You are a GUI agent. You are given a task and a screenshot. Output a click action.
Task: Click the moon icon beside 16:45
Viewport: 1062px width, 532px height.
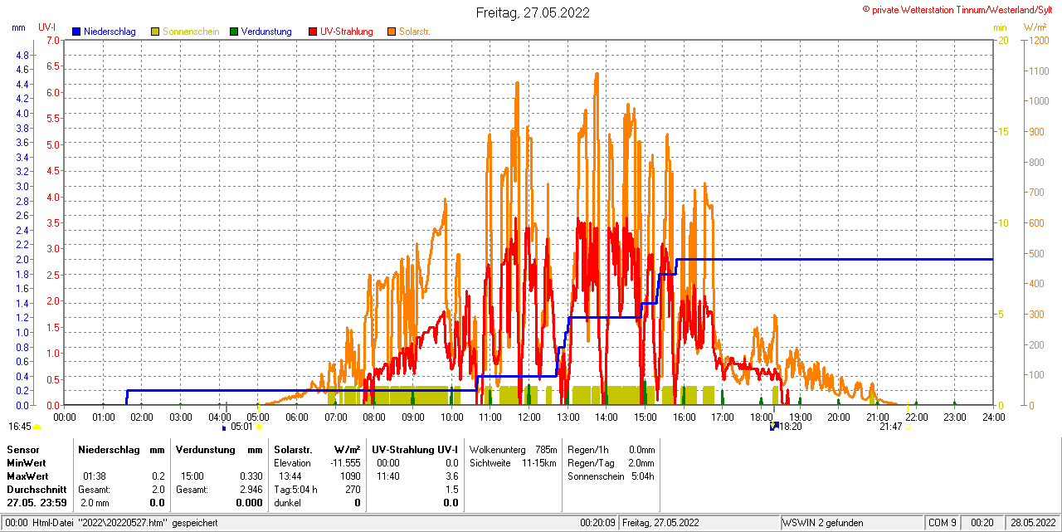tap(37, 427)
